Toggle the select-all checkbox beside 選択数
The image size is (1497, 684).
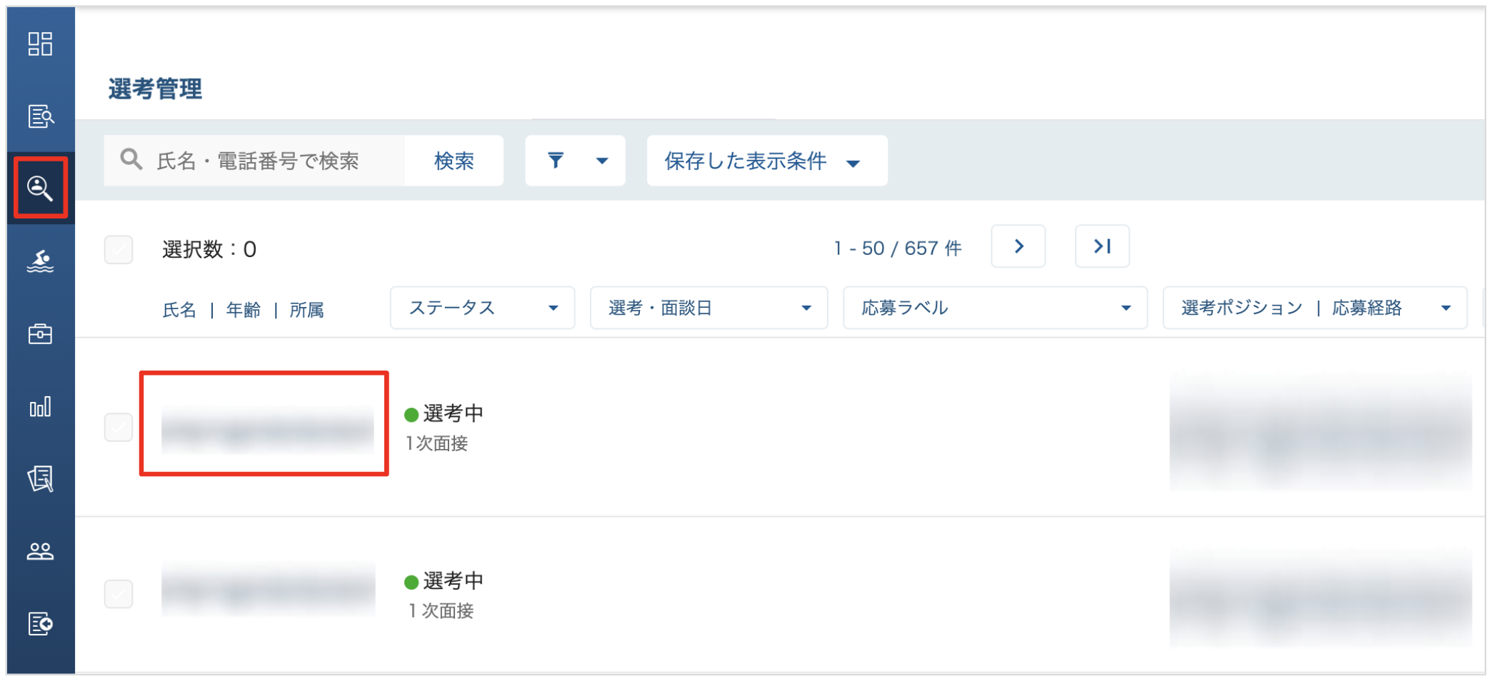(x=119, y=250)
